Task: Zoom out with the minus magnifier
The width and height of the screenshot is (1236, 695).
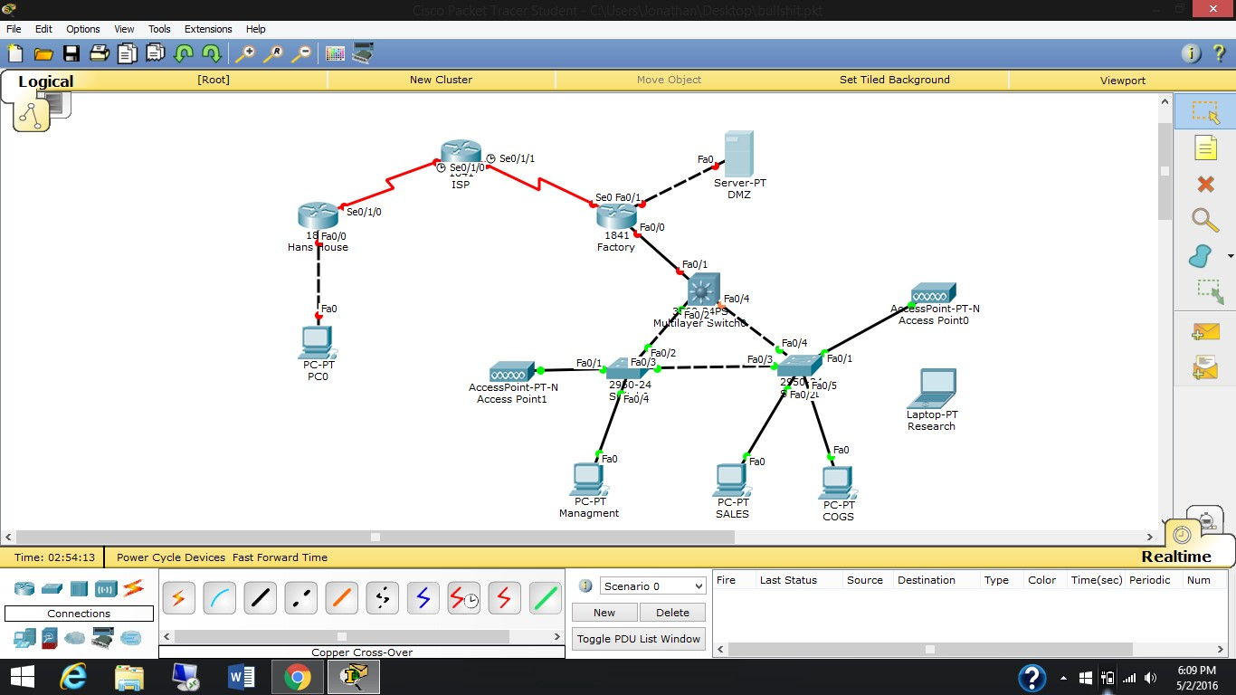Action: coord(301,53)
